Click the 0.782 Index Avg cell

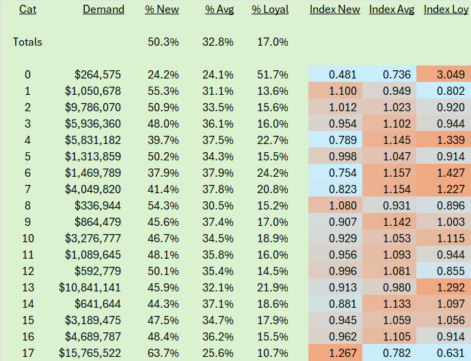pos(389,352)
